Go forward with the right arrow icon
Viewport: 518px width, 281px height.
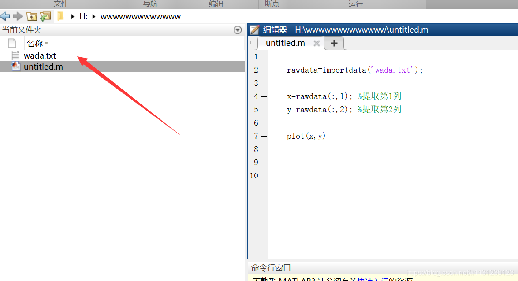18,16
